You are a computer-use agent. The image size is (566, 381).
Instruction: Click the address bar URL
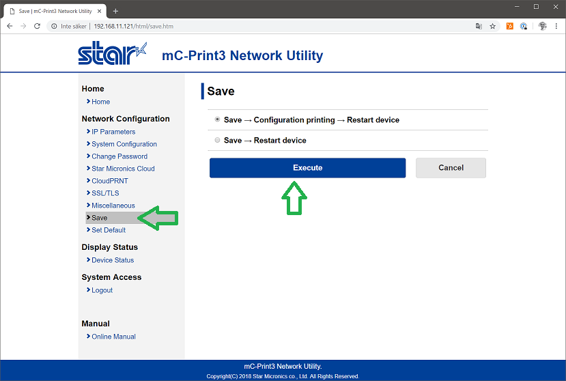tap(134, 26)
